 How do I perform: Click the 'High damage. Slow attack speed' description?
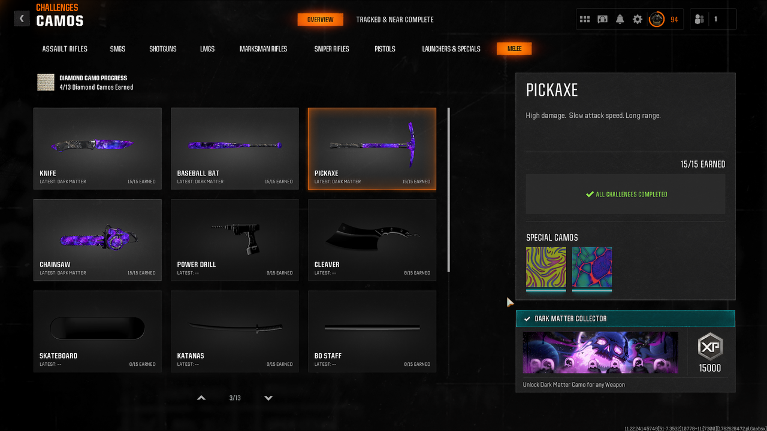point(593,116)
